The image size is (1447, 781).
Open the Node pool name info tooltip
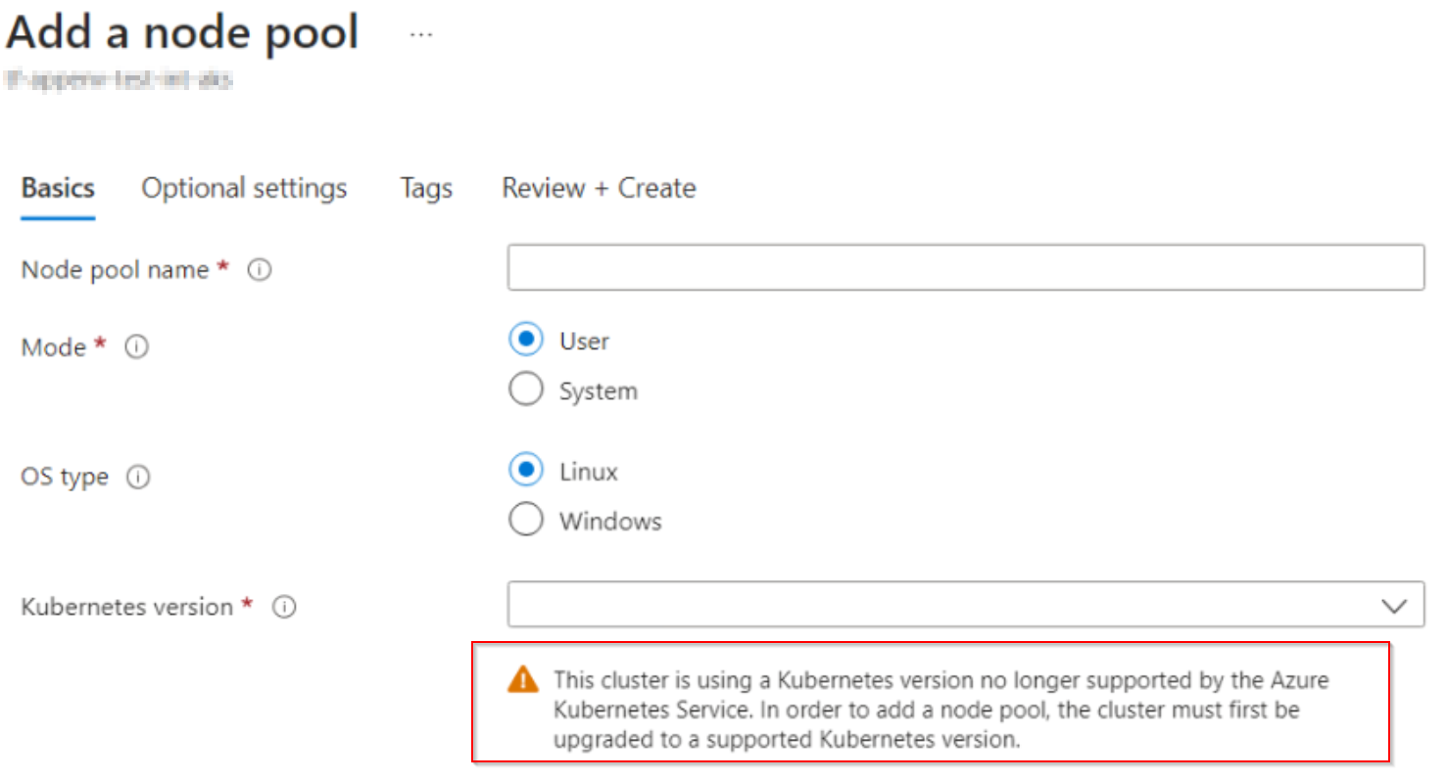(259, 269)
